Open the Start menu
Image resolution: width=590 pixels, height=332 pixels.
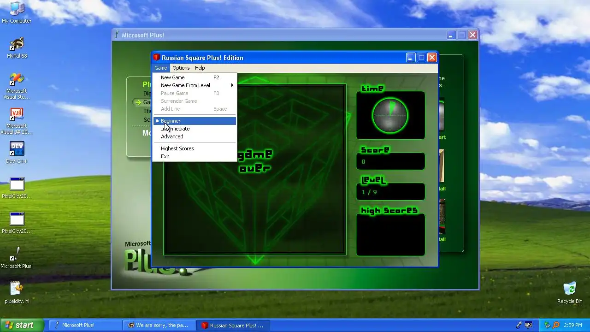(x=22, y=325)
